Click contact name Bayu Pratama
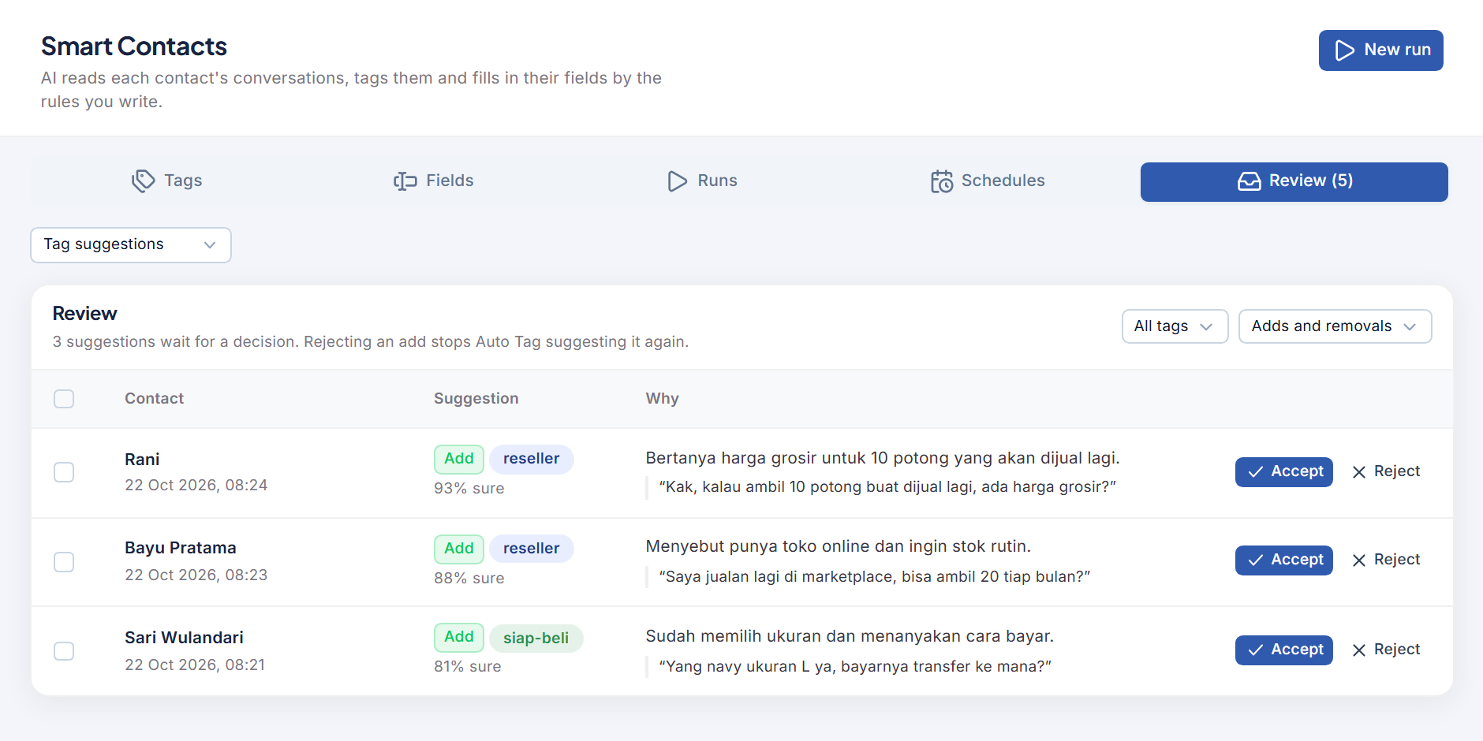The image size is (1483, 741). click(x=180, y=548)
